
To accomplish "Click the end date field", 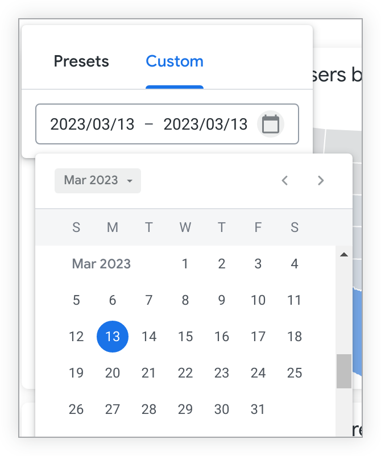I will 205,124.
